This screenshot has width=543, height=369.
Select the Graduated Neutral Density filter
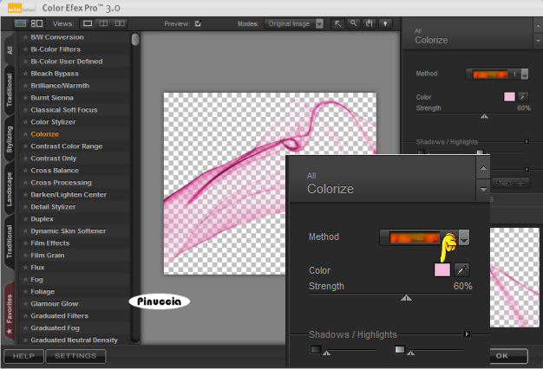coord(74,340)
